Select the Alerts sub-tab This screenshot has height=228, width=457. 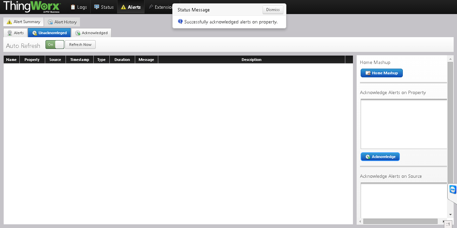15,33
